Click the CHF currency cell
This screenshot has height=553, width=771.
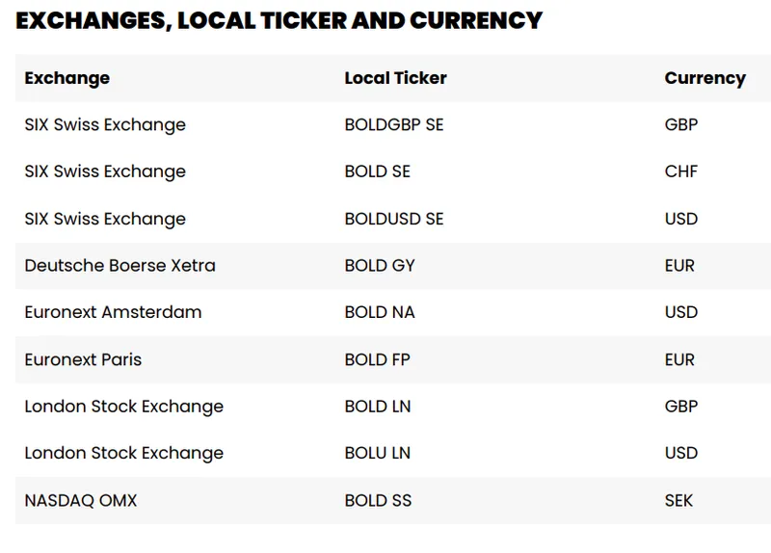[680, 171]
